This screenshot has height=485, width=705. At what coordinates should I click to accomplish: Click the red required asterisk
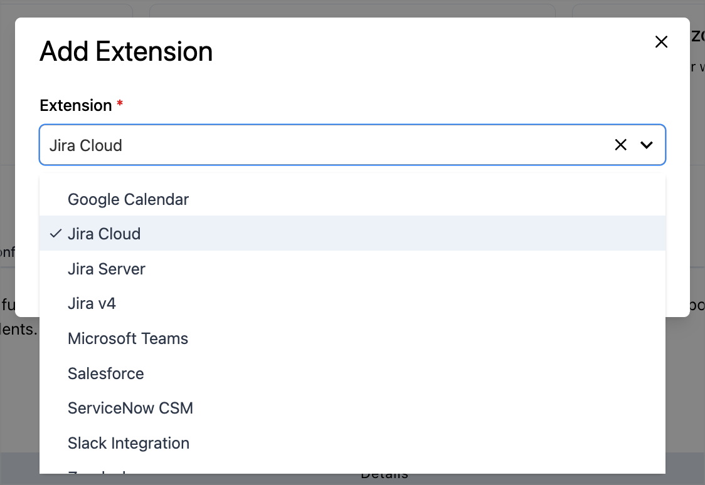point(120,104)
